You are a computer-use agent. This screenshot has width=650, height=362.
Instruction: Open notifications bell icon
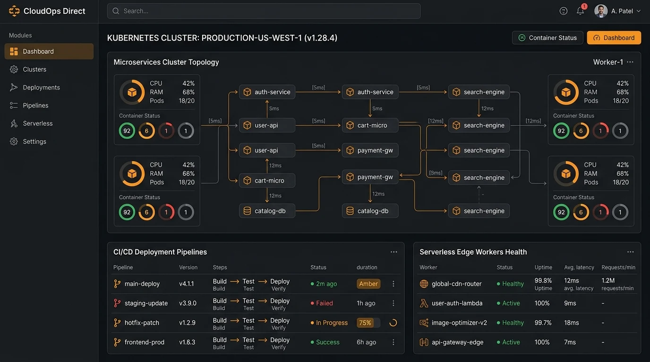tap(581, 11)
